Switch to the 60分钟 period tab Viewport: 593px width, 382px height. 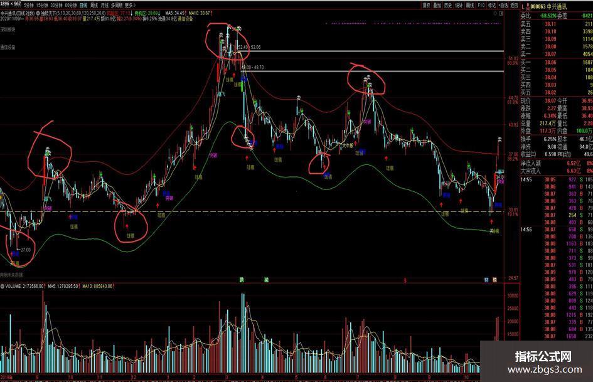click(71, 5)
